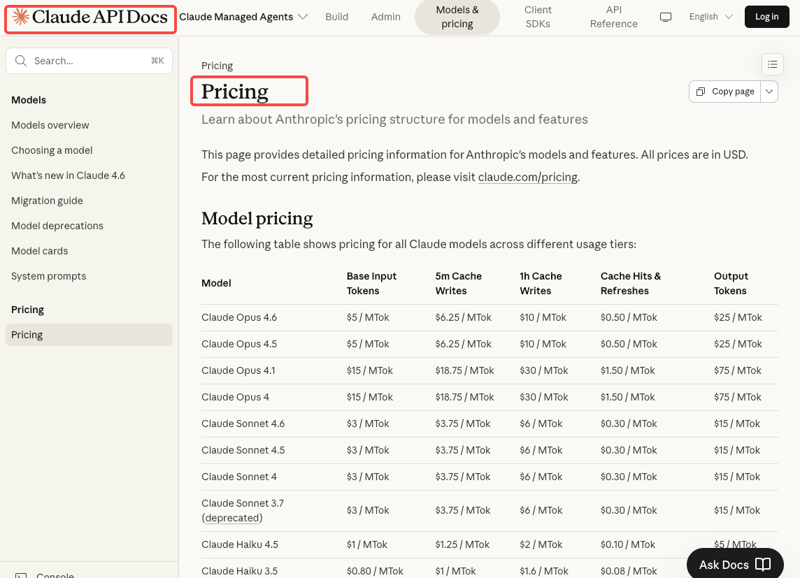
Task: Open the Build tab
Action: (337, 17)
